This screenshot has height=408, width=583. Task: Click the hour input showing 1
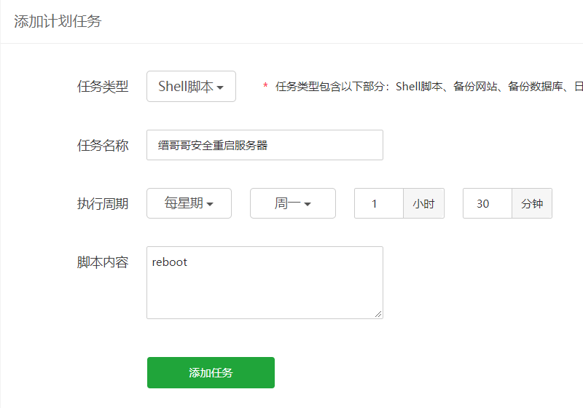[x=379, y=203]
